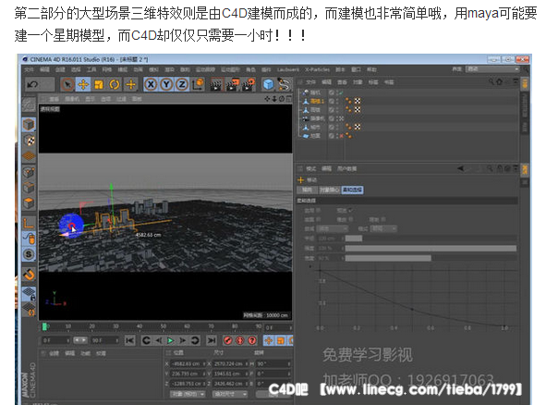Screen dimensions: 546x405
Task: Select Edges mode icon
Action: pyautogui.click(x=29, y=187)
